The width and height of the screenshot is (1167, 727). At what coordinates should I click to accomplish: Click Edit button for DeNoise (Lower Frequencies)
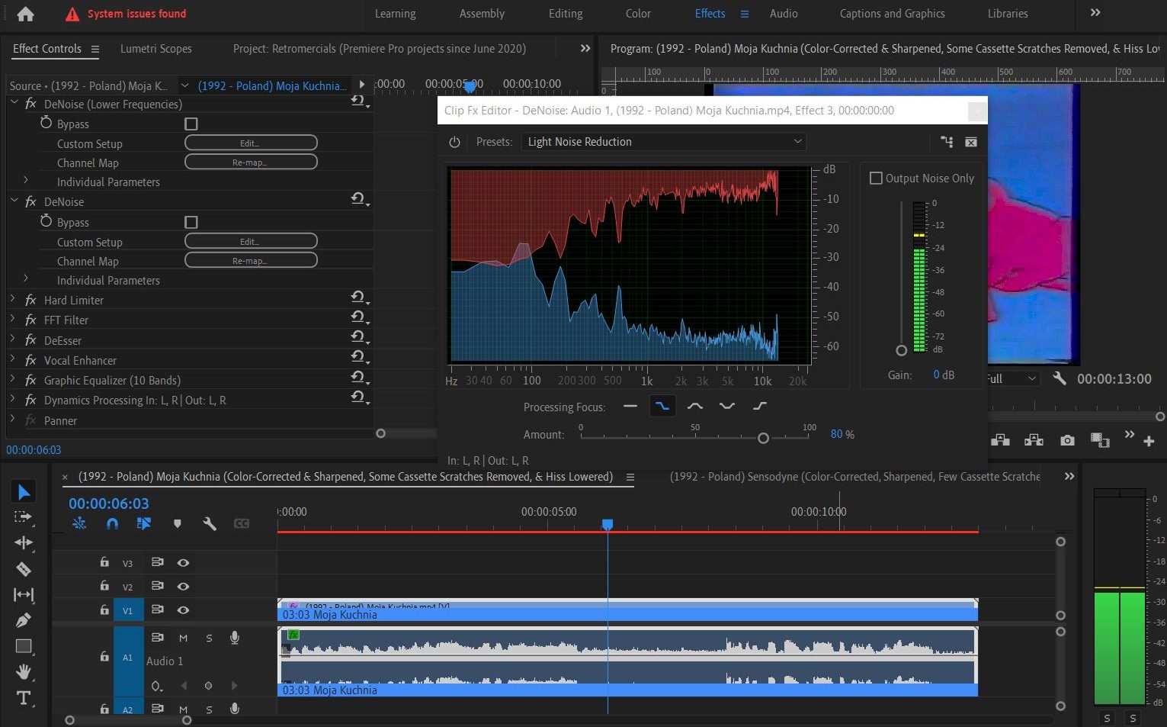pyautogui.click(x=251, y=143)
